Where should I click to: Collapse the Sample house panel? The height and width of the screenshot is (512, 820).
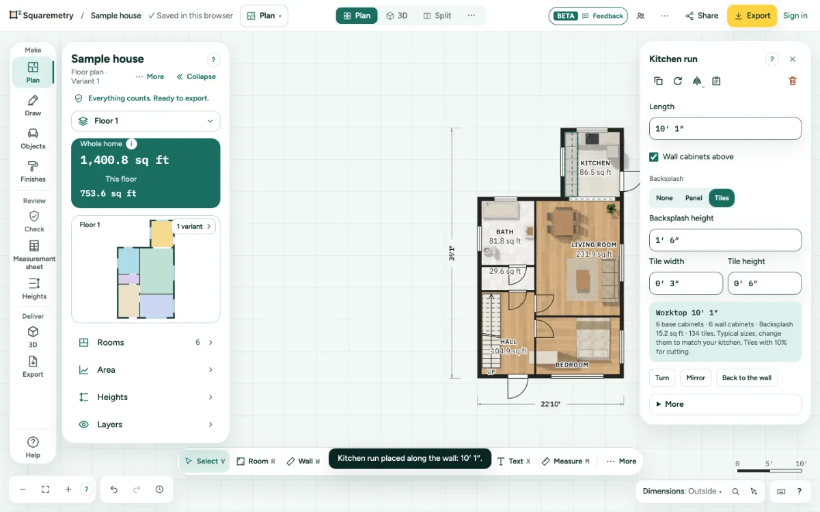[x=196, y=77]
